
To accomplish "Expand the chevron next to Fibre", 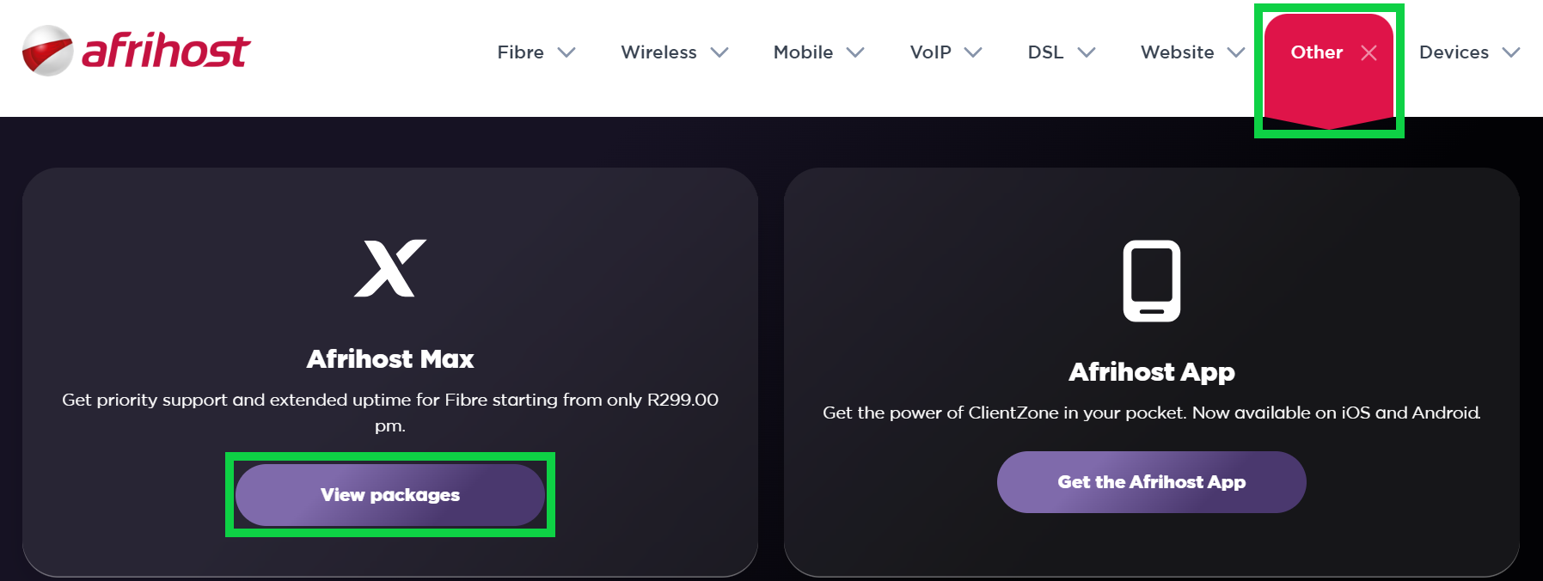I will [566, 53].
